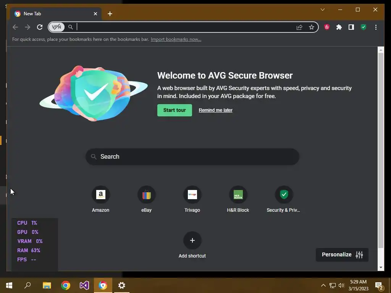Viewport: 391px width, 293px height.
Task: Click the VRAM 0% overlay reading
Action: tap(30, 241)
